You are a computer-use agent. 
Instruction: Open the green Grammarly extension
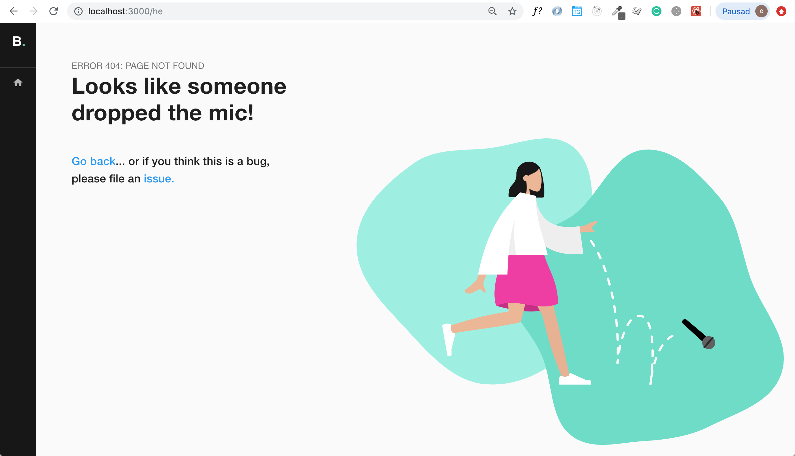[656, 11]
